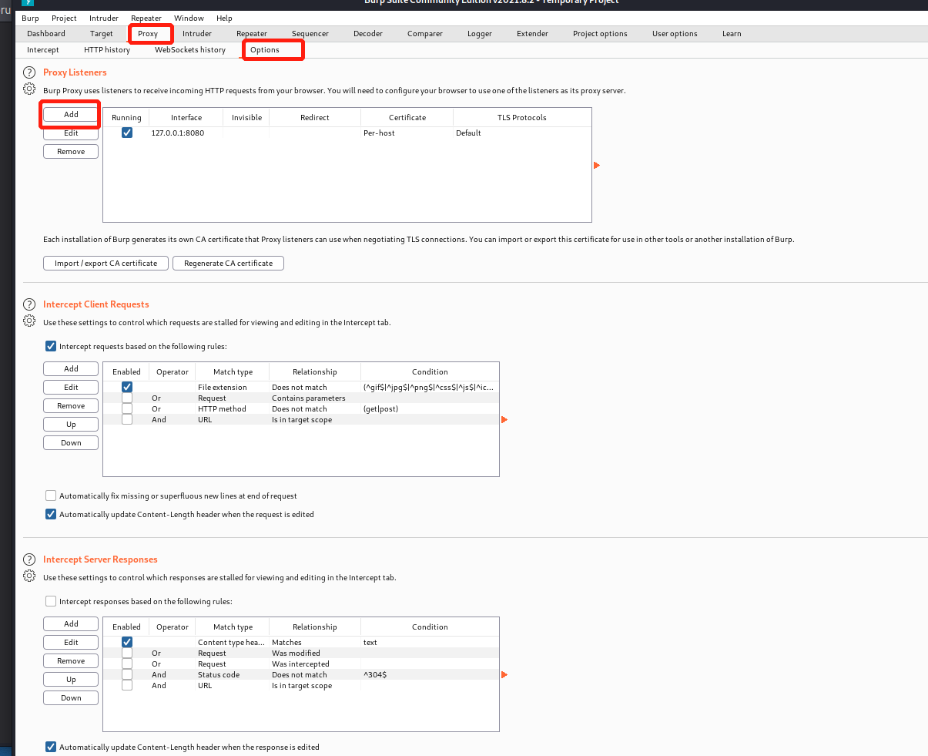Open Intercept Server Responses help icon
This screenshot has width=928, height=756.
coord(29,559)
